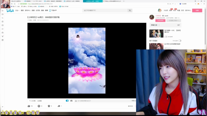Click the browser sidebar search icon
The width and height of the screenshot is (207, 116).
pyautogui.click(x=3, y=18)
